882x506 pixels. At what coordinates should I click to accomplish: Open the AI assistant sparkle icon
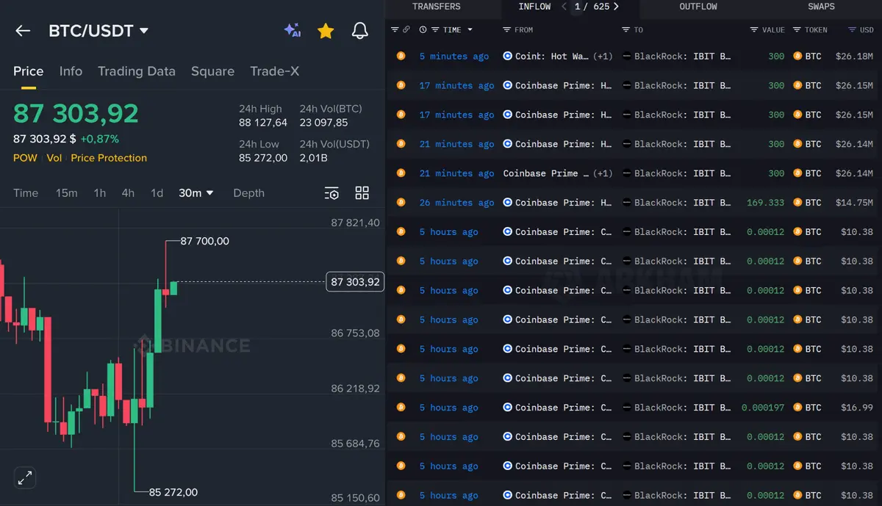point(292,30)
